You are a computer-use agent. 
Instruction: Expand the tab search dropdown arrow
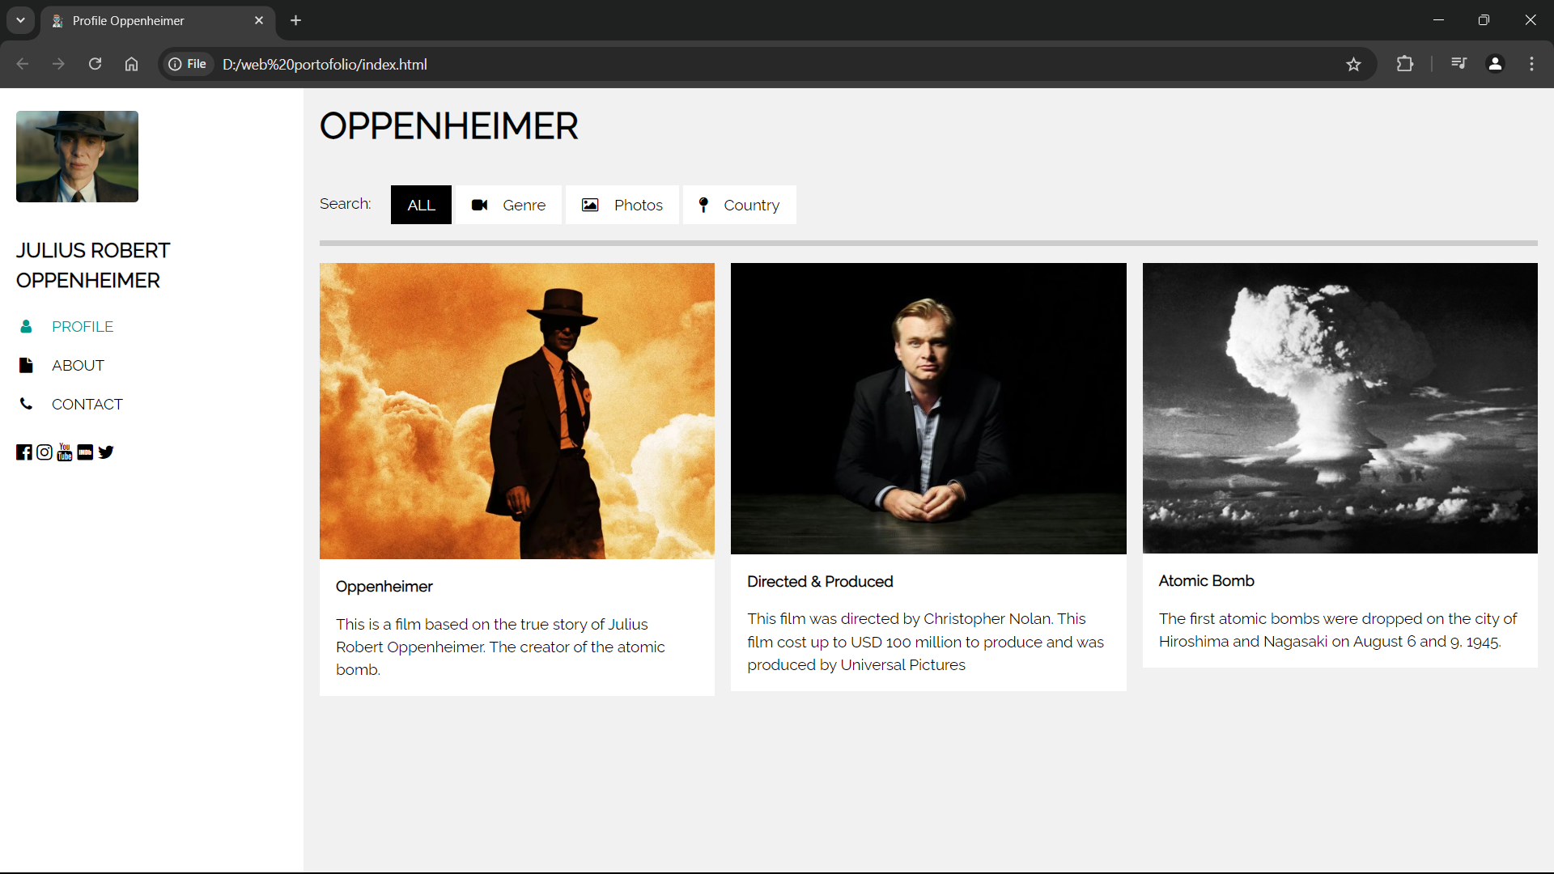[20, 20]
